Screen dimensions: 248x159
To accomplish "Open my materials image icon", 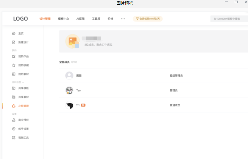I will click(14, 74).
